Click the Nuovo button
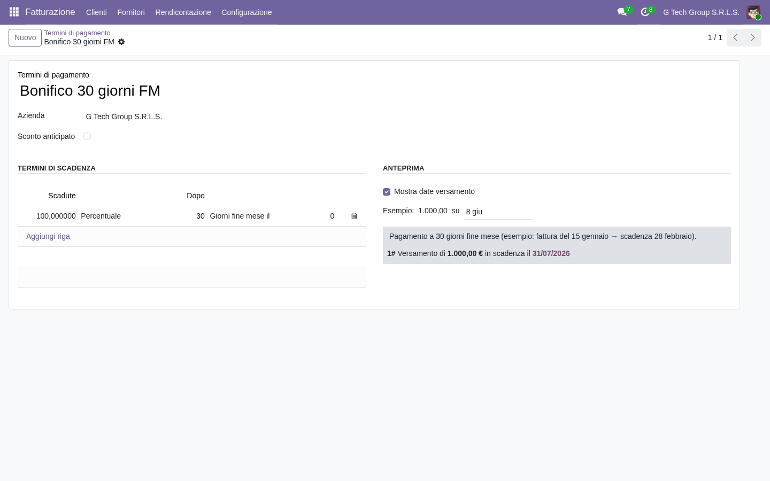 (x=25, y=37)
